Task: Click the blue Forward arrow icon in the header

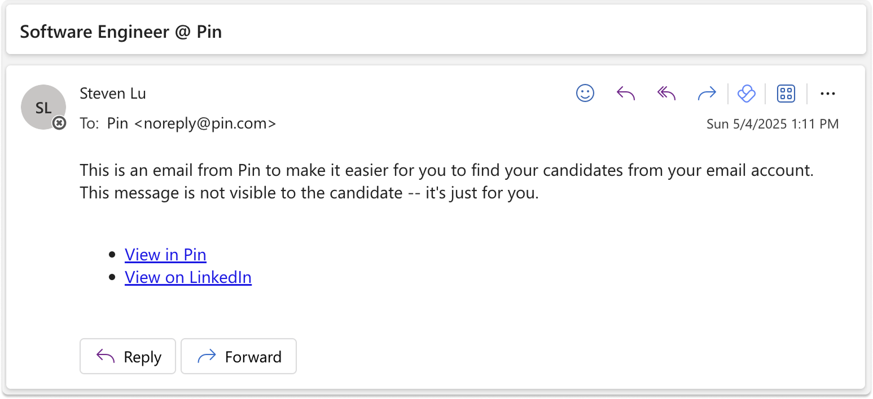Action: click(x=707, y=93)
